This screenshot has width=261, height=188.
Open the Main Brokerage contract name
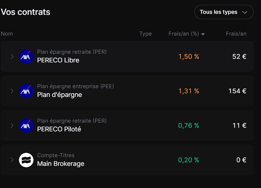coord(61,163)
